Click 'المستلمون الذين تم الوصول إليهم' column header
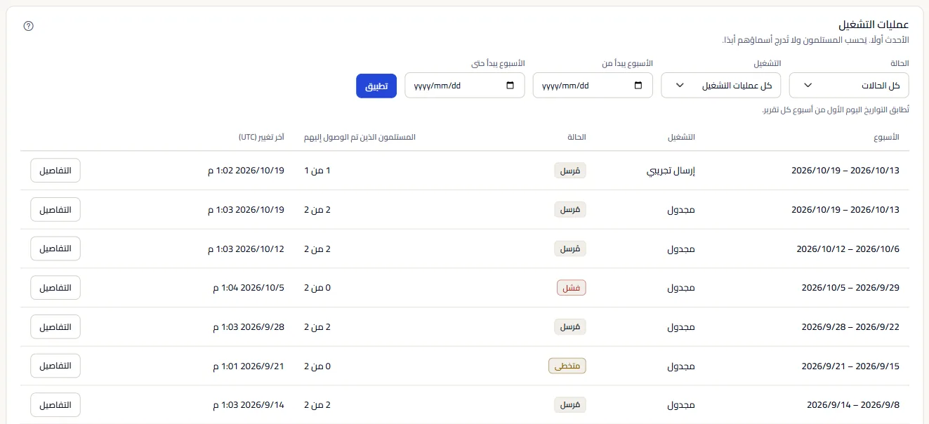Image resolution: width=929 pixels, height=424 pixels. click(360, 137)
